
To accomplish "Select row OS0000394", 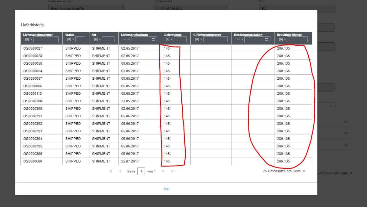I will [166, 139].
